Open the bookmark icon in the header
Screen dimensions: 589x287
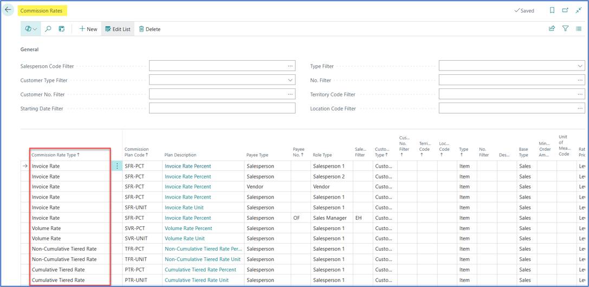tap(552, 10)
